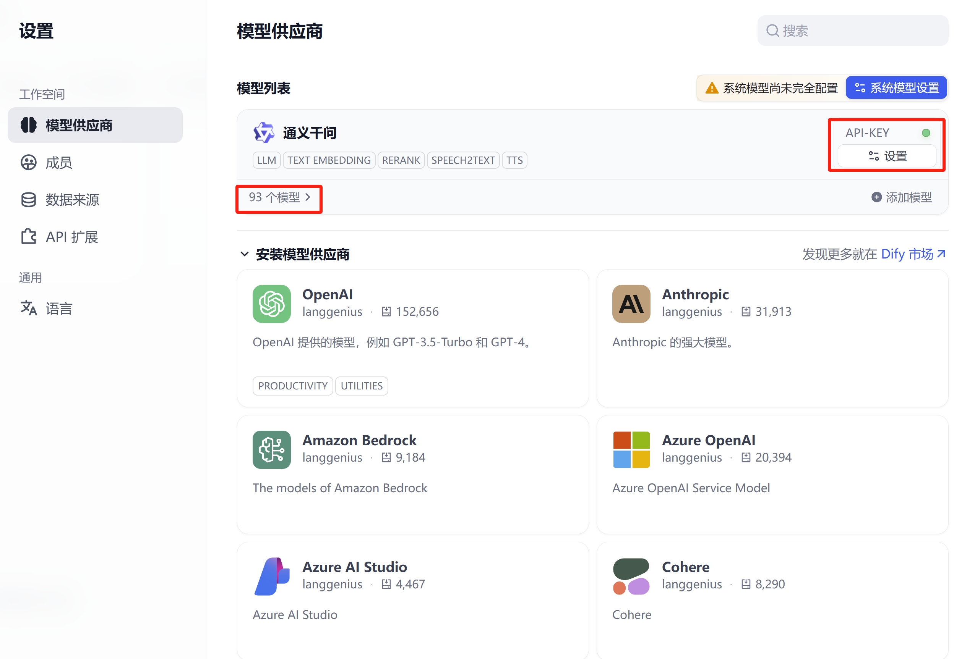Click the sliders icon in 系统模型设置 button

(860, 87)
